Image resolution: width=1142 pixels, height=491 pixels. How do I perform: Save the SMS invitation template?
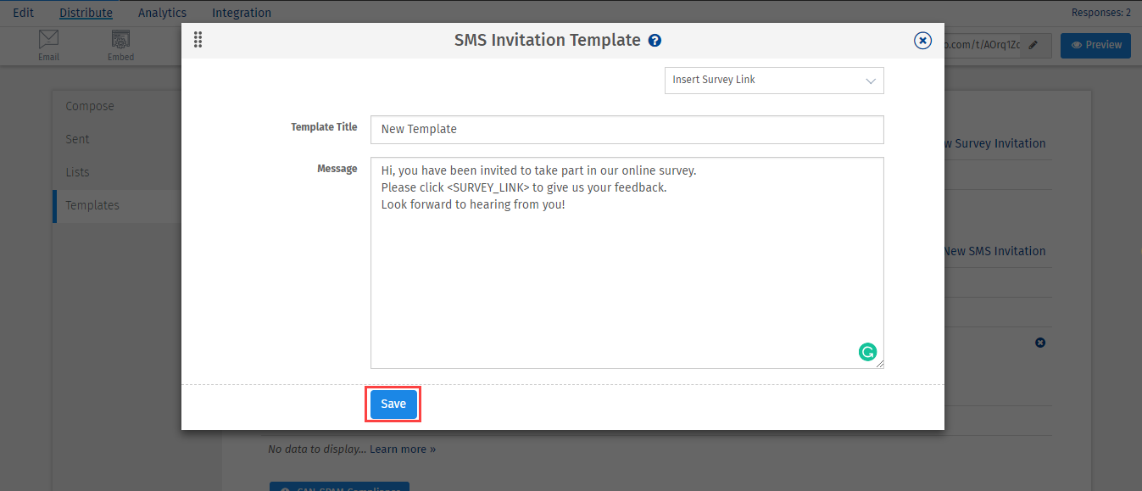pos(393,404)
